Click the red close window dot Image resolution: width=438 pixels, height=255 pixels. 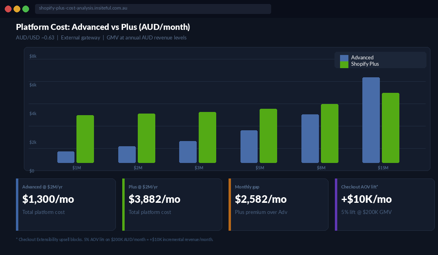coord(8,9)
